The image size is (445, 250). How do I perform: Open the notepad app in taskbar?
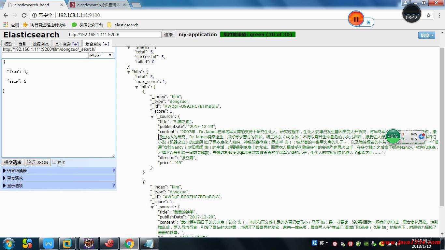[x=150, y=243]
